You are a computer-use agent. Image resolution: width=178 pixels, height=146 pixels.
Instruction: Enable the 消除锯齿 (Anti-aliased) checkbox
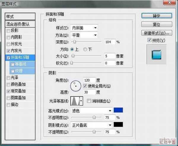pyautogui.click(x=89, y=101)
